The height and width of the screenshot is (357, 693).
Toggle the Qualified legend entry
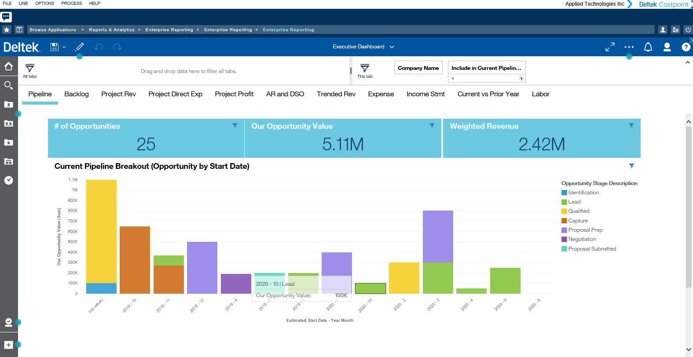click(578, 211)
